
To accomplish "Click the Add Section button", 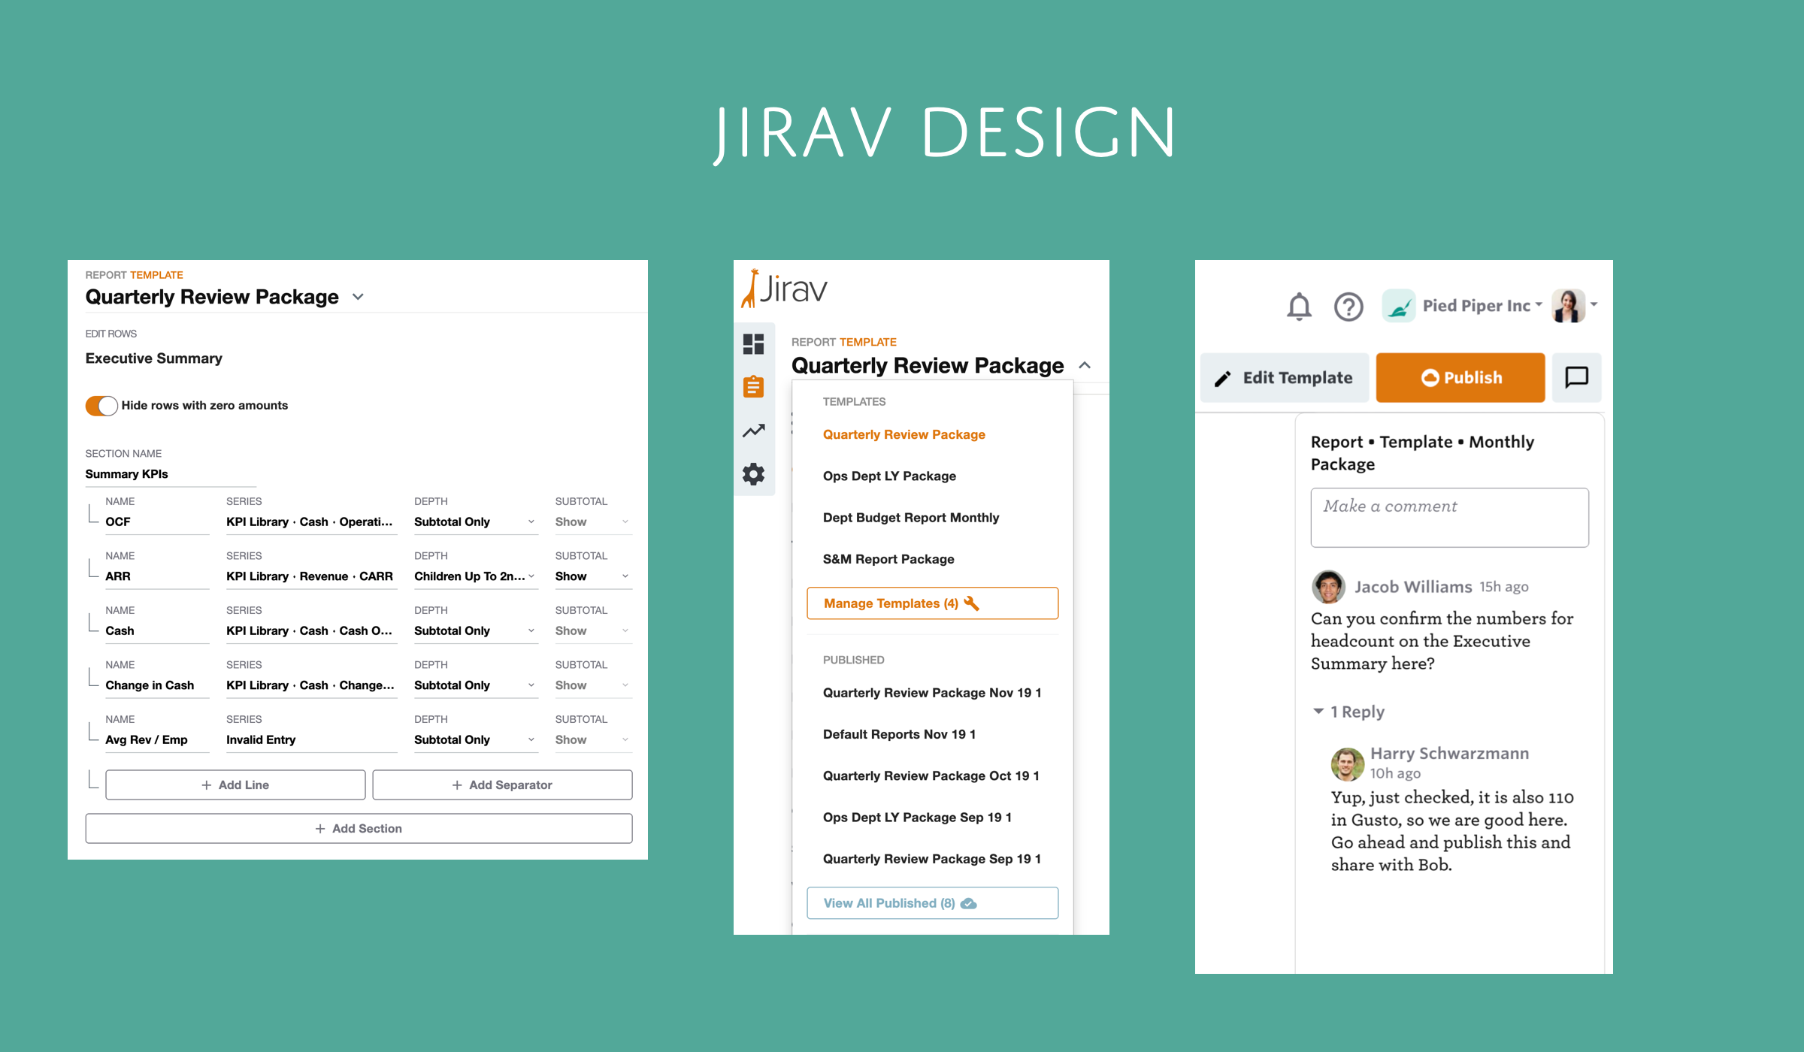I will pos(359,828).
